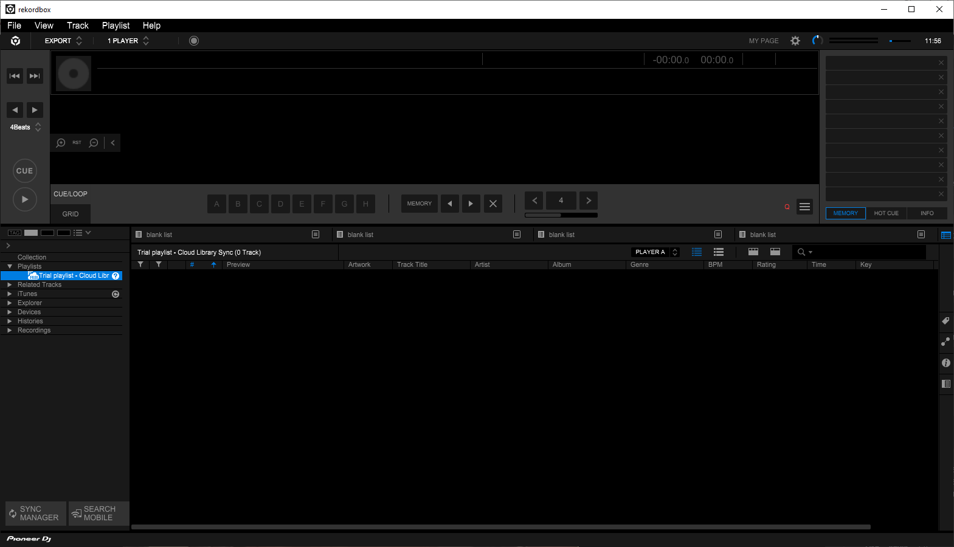Image resolution: width=954 pixels, height=547 pixels.
Task: Change the 1 PLAYER layout dropdown
Action: tap(128, 41)
